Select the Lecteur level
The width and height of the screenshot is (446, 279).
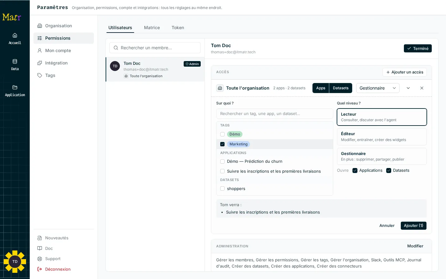pos(382,117)
